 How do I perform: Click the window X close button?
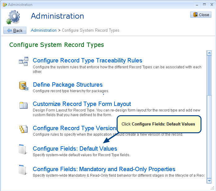(212, 5)
